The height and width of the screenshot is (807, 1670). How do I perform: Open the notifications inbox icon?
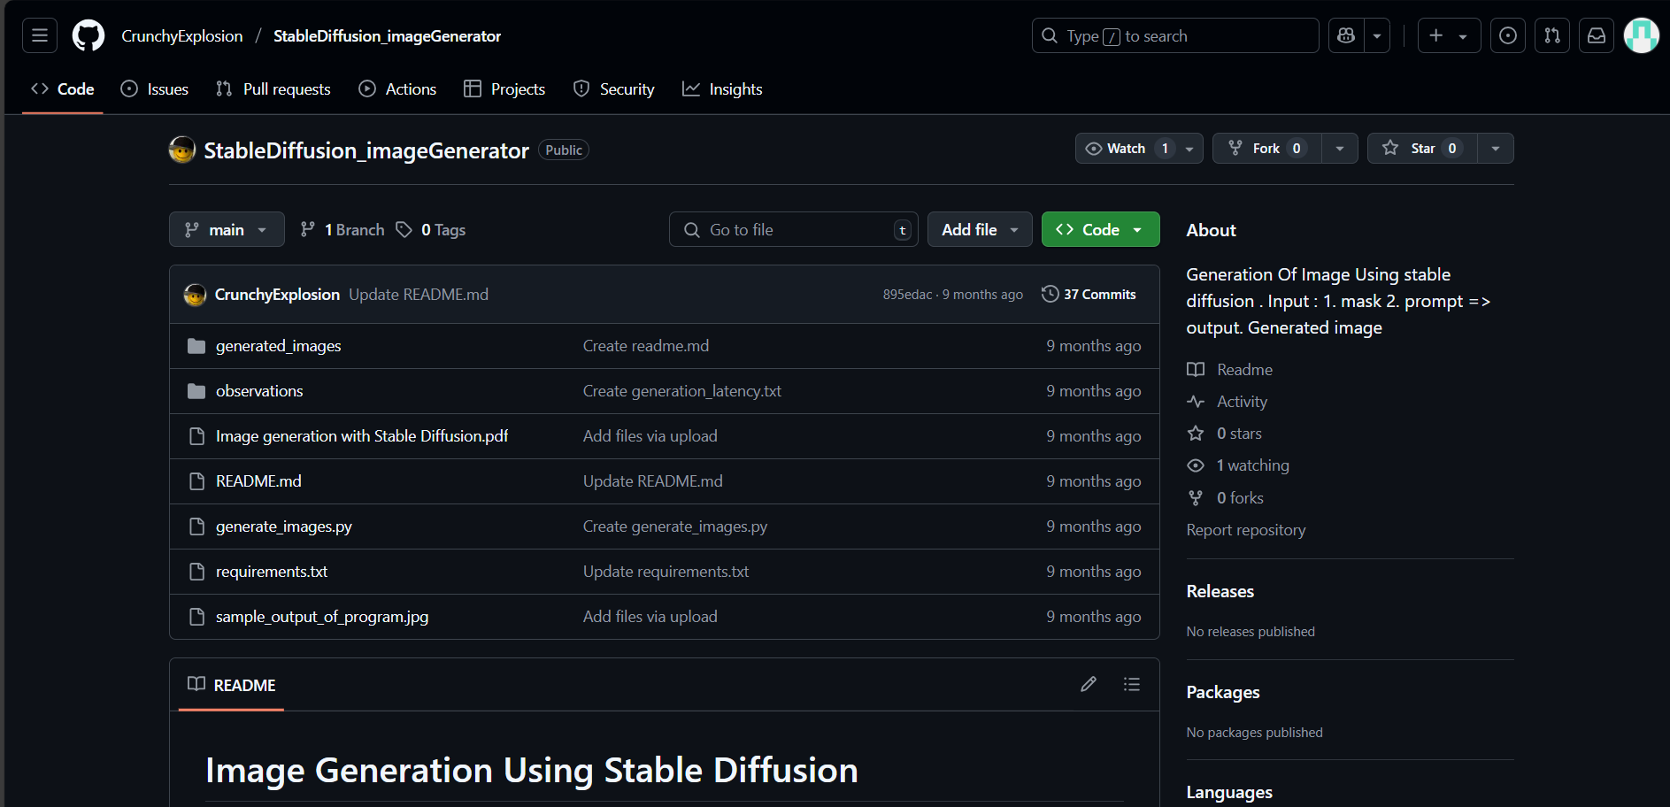[x=1597, y=35]
